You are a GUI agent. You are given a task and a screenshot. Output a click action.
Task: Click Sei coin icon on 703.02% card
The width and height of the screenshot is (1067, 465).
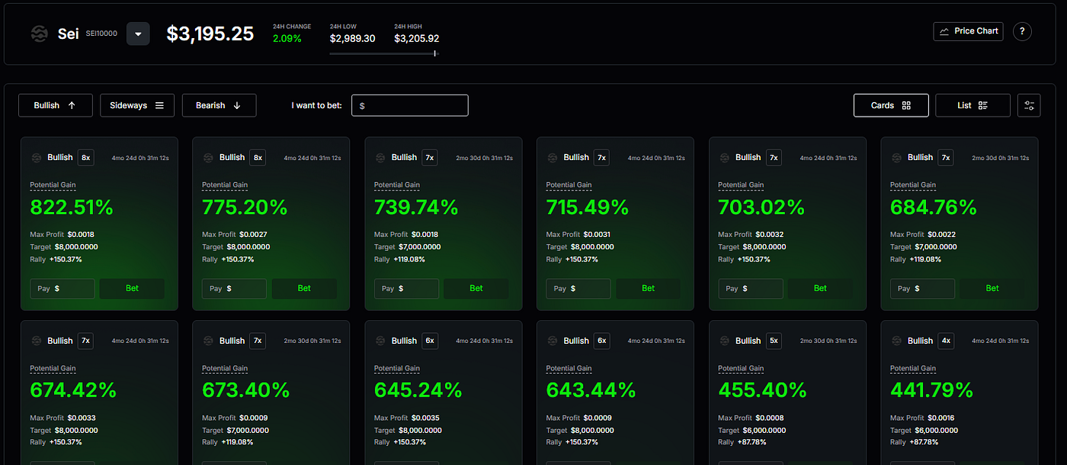[724, 158]
